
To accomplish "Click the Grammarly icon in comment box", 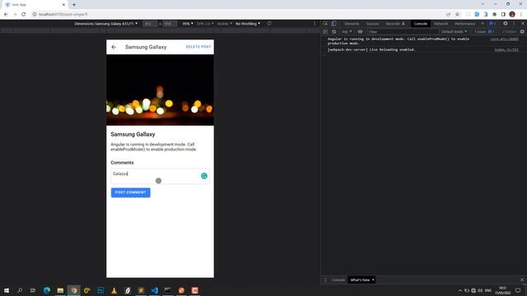I will (204, 176).
